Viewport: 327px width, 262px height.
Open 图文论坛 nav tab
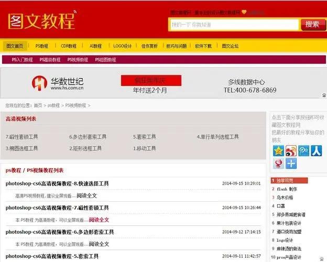pos(230,46)
